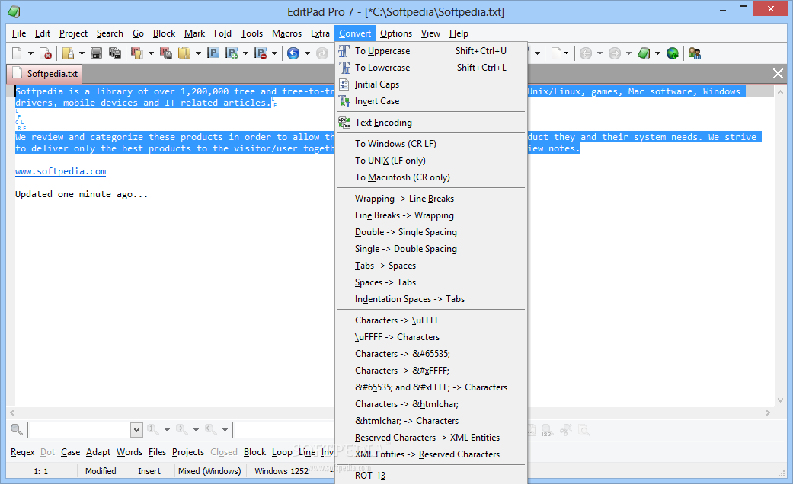Expand the New file dropdown arrow
This screenshot has width=793, height=484.
point(30,53)
